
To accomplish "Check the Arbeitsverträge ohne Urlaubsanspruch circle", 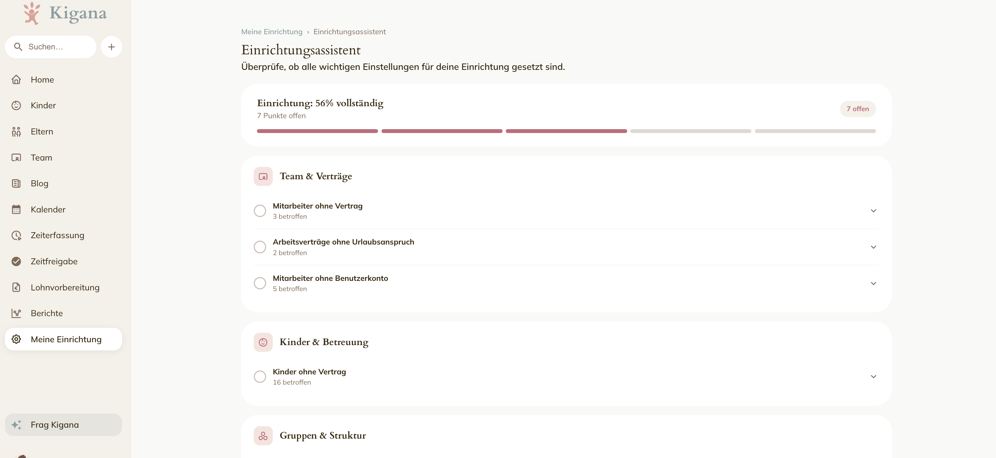I will click(260, 247).
